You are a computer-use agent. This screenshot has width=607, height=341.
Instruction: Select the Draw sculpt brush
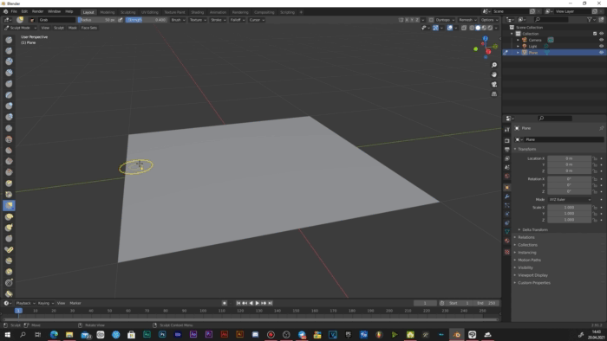coord(9,40)
